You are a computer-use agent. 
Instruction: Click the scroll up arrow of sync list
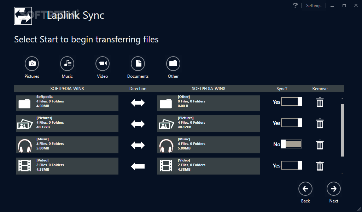point(342,99)
